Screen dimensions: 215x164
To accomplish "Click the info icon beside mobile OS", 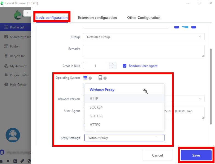I will pos(105,78).
